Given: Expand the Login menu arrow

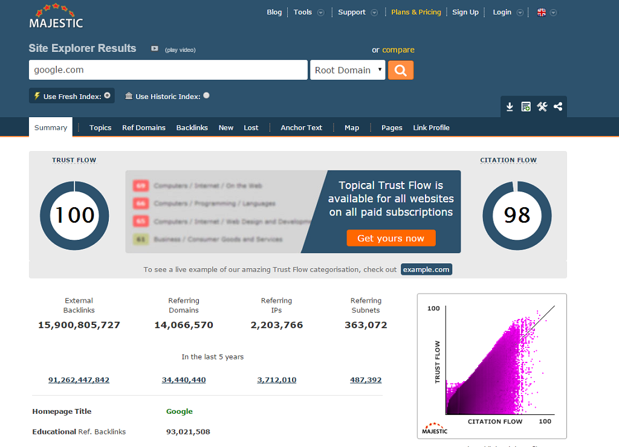Looking at the screenshot, I should [520, 13].
